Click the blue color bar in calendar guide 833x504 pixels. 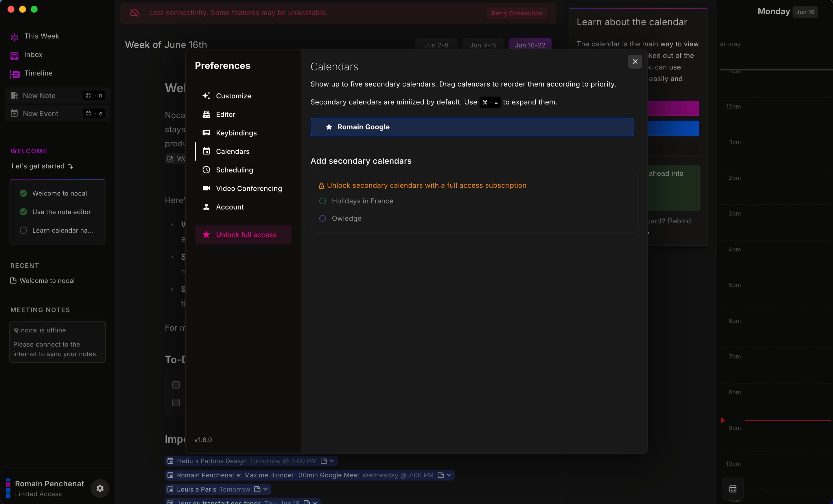(673, 128)
